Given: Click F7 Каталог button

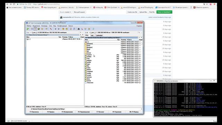Looking at the screenshot, I should coord(100,112).
